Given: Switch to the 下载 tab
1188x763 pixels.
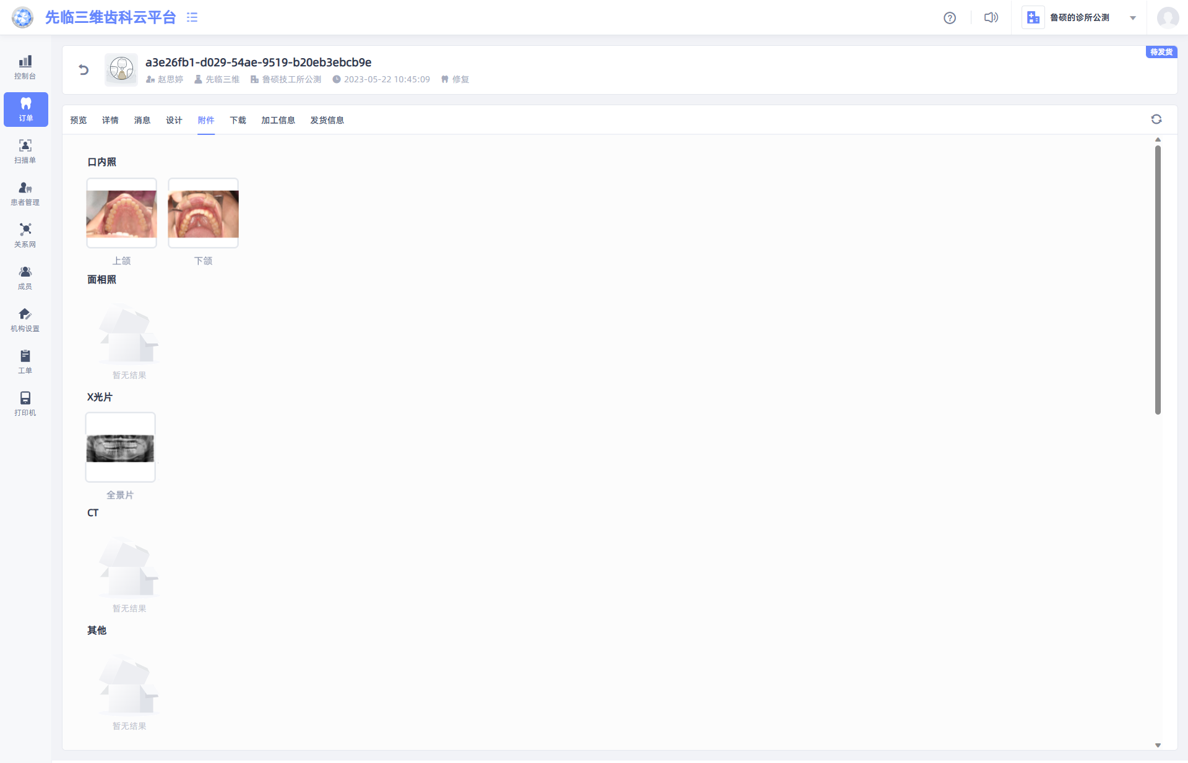Looking at the screenshot, I should [x=238, y=120].
